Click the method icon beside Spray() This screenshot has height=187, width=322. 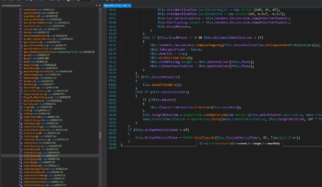pos(20,59)
